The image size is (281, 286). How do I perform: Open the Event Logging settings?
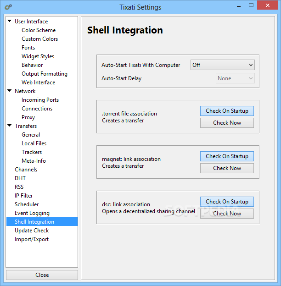(32, 213)
